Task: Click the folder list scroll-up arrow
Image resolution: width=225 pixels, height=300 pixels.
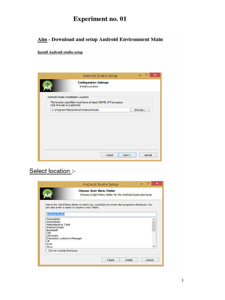Action: click(x=154, y=219)
